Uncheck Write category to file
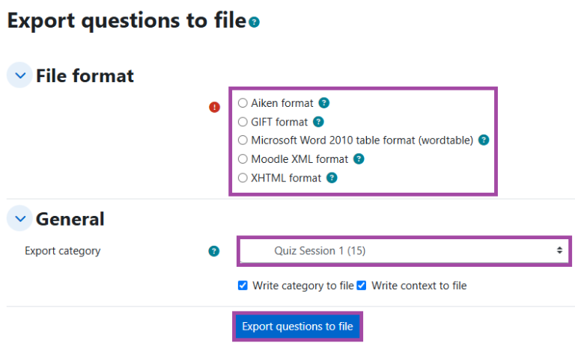Screen dimensions: 575x349 [x=243, y=285]
